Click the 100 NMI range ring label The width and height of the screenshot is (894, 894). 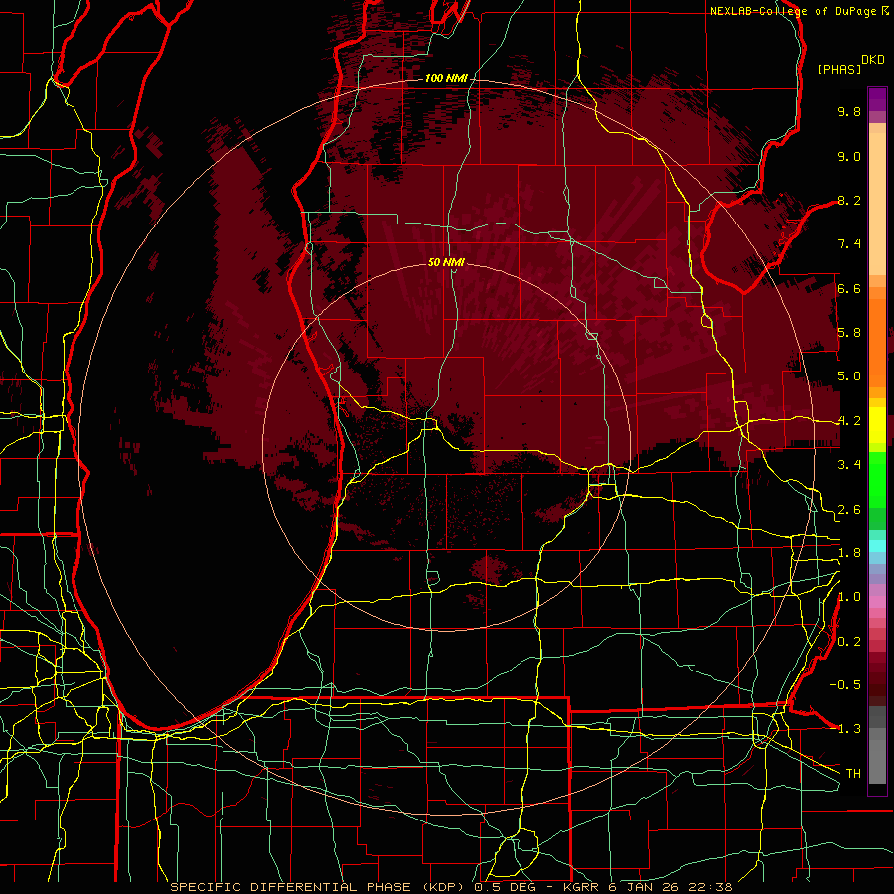click(446, 78)
